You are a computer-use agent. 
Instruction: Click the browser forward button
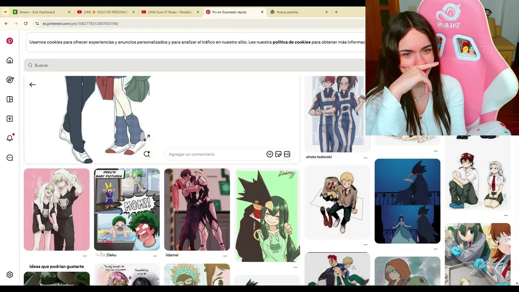point(16,24)
